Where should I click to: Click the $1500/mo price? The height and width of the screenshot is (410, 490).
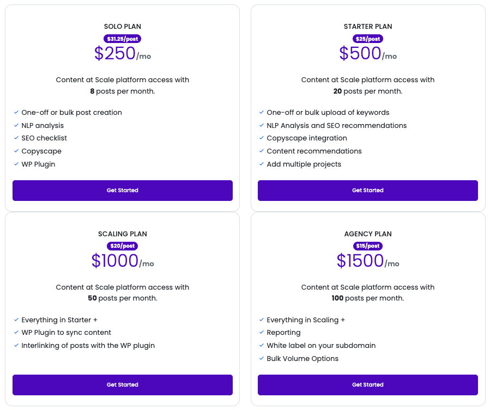click(x=367, y=261)
